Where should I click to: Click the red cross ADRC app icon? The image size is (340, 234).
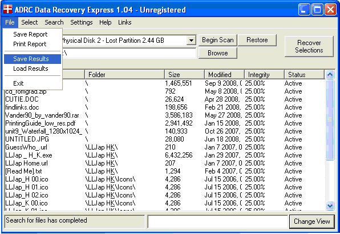[x=8, y=9]
